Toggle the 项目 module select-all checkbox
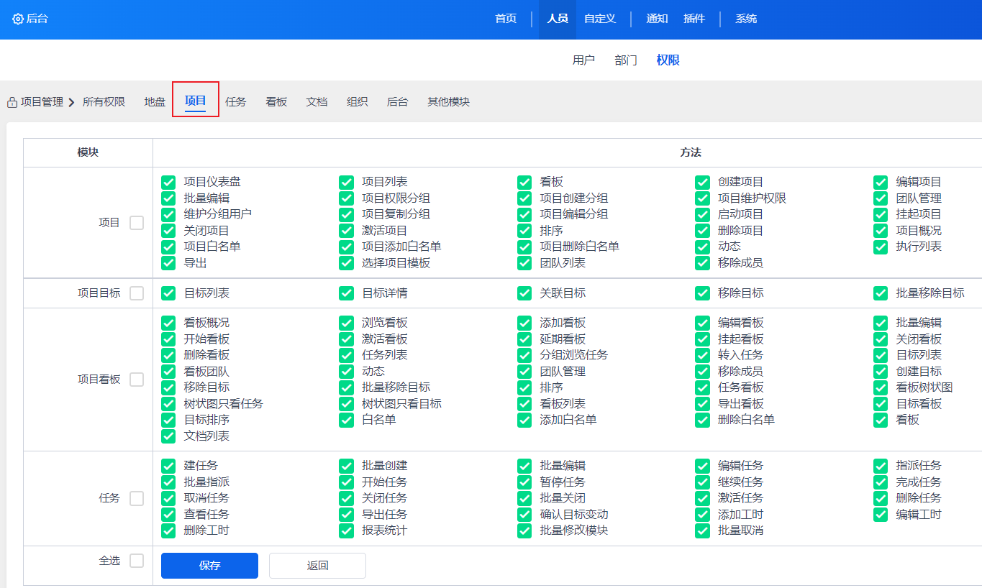The height and width of the screenshot is (588, 982). [x=137, y=223]
